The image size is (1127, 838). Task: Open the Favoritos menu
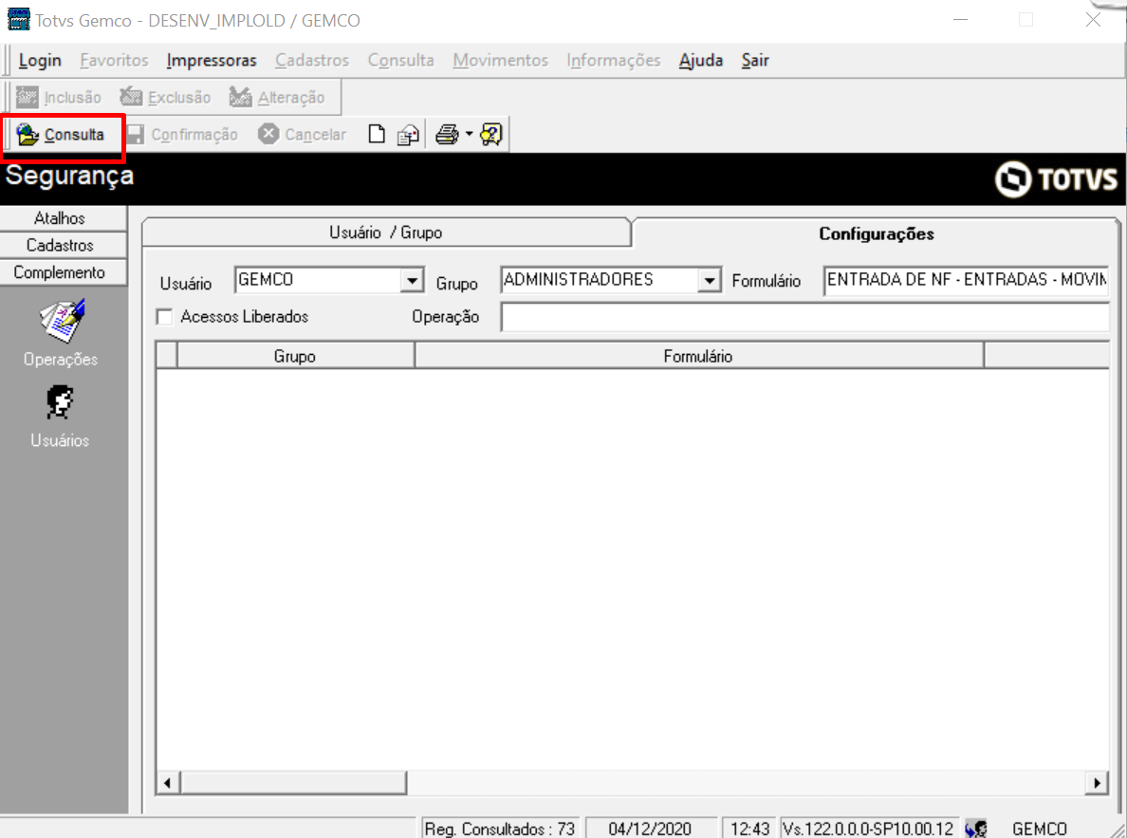(114, 61)
